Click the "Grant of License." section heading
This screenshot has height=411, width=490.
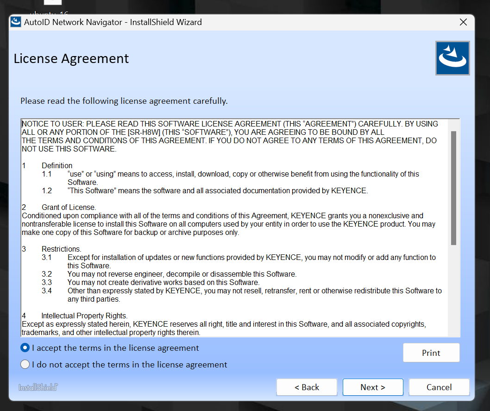[x=69, y=207]
